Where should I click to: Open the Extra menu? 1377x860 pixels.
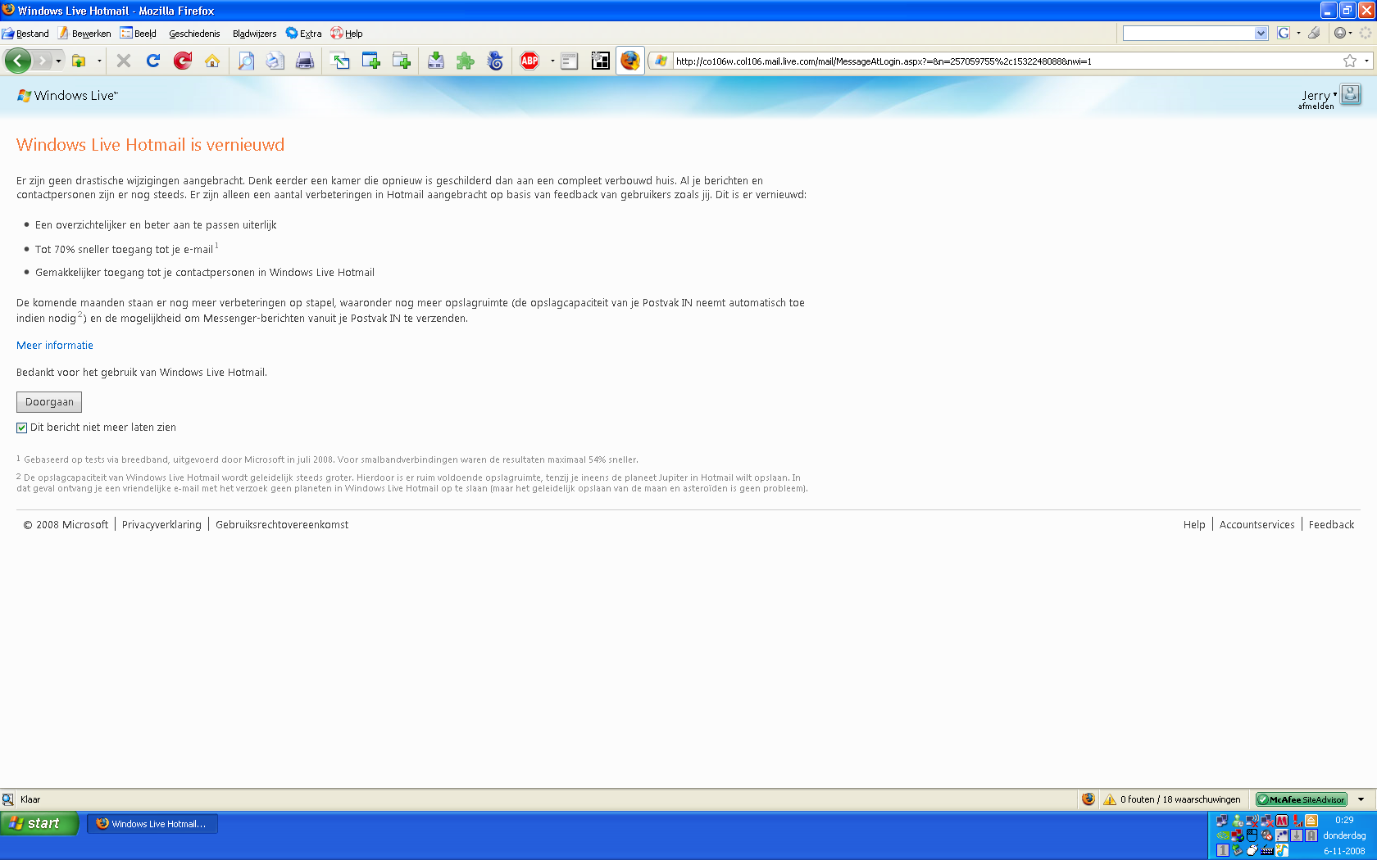(303, 34)
